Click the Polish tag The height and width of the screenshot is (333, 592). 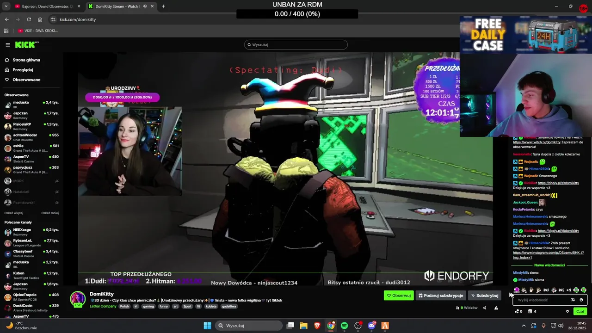[x=124, y=306]
